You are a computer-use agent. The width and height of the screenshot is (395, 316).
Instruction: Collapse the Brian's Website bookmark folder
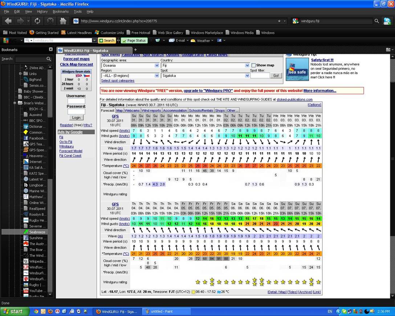click(x=15, y=103)
